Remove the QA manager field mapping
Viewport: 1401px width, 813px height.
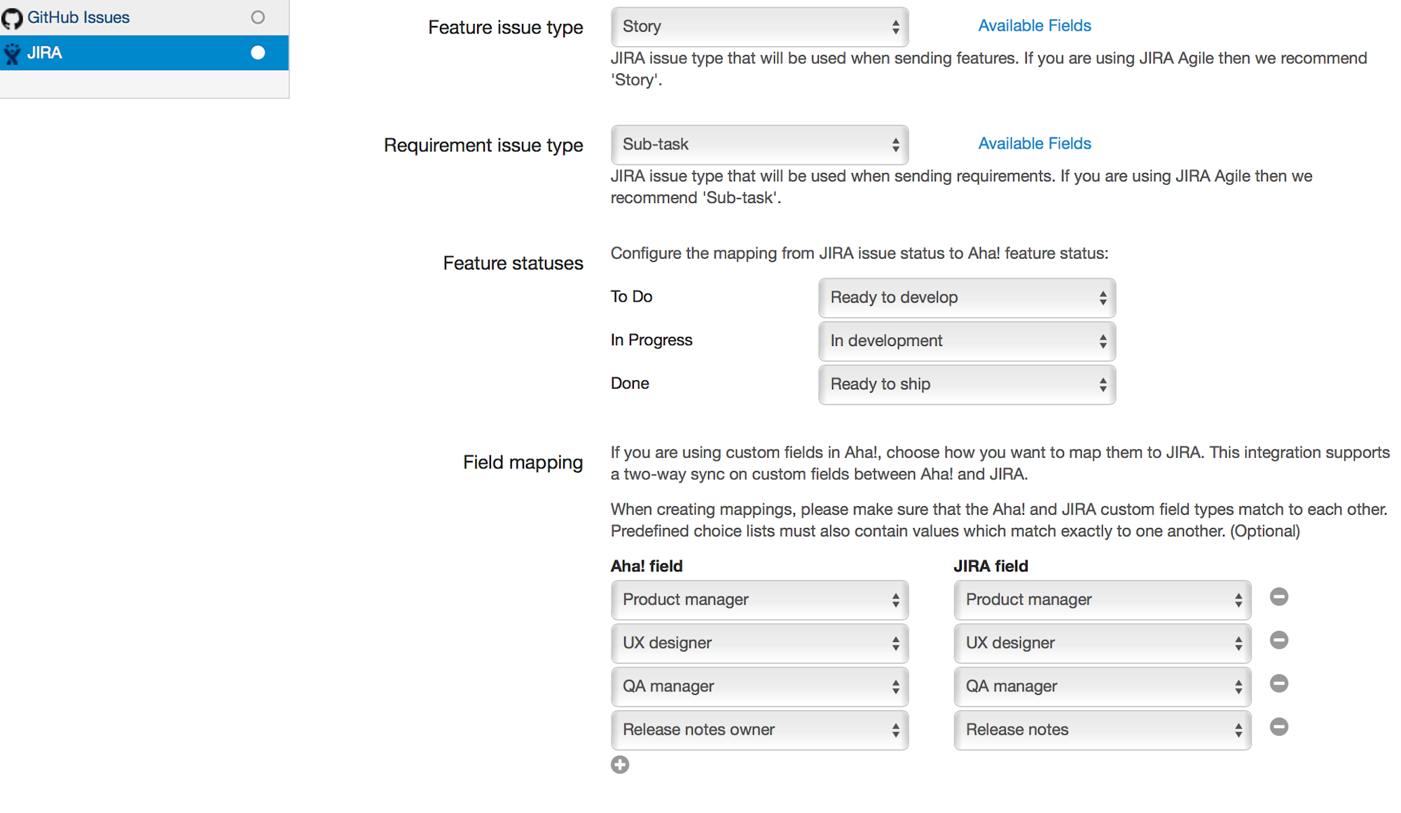click(1279, 683)
